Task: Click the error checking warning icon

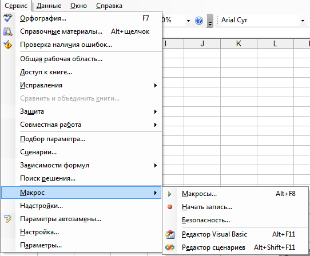Action: pos(7,45)
